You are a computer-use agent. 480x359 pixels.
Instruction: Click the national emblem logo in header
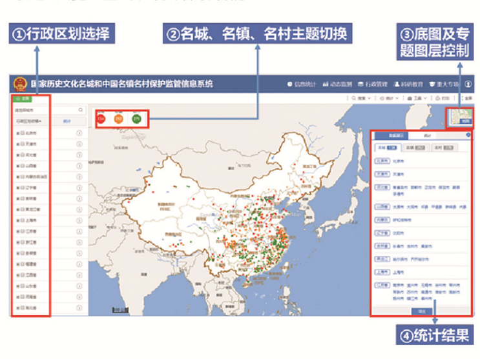pos(21,84)
